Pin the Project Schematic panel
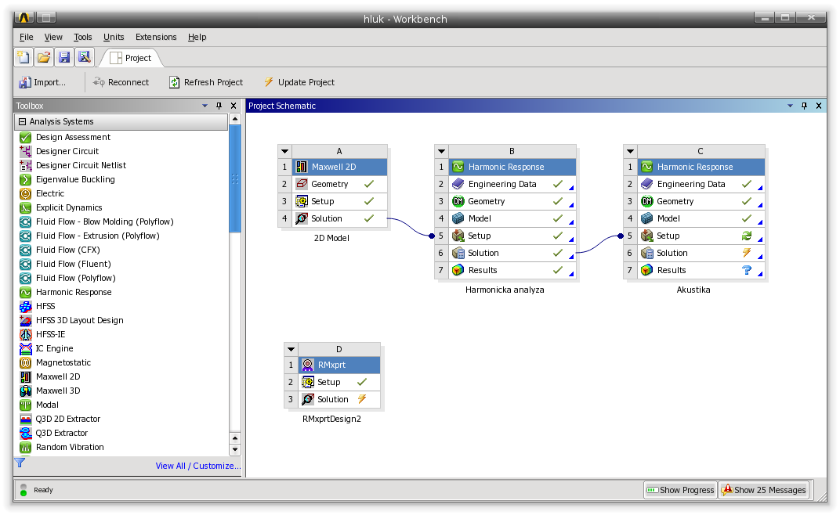The width and height of the screenshot is (840, 515). coord(804,106)
